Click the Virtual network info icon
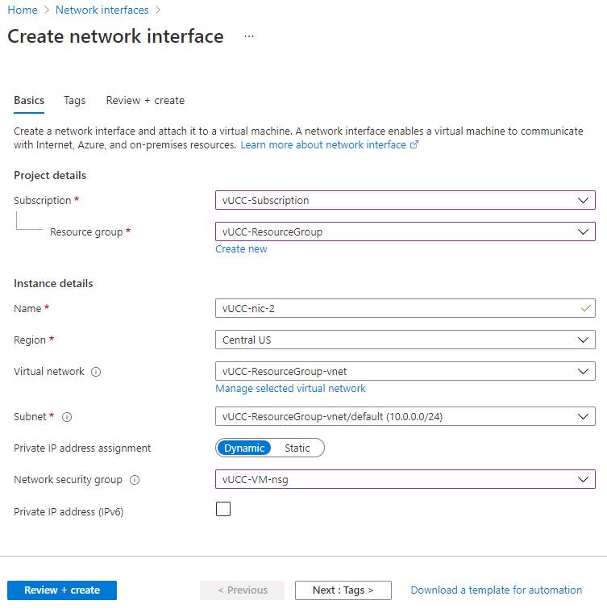 96,372
